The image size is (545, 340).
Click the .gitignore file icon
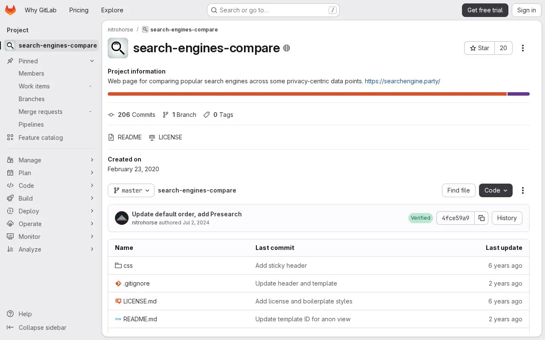coord(118,283)
